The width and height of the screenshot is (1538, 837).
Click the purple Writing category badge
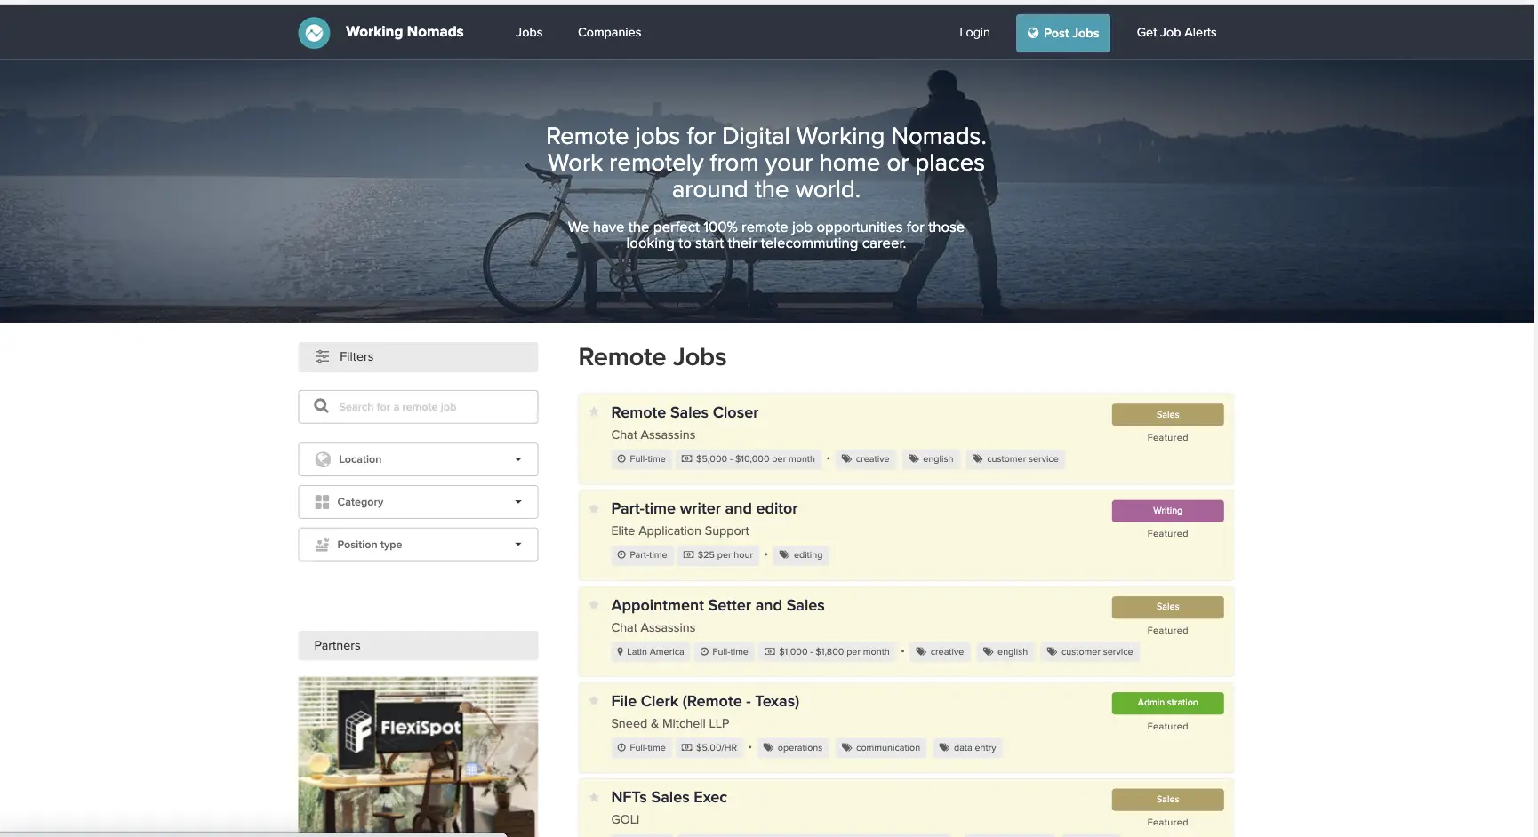click(x=1166, y=511)
